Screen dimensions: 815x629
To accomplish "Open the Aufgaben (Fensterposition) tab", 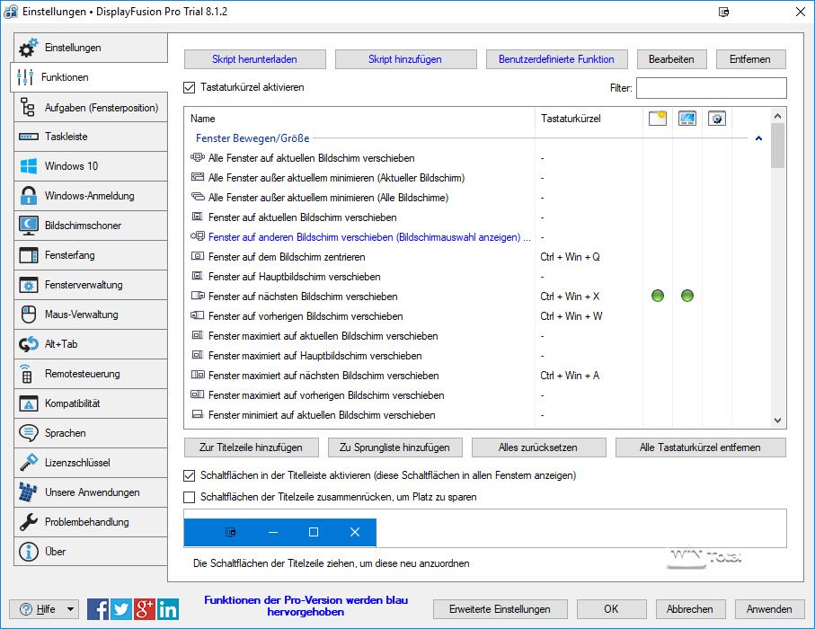I will pyautogui.click(x=91, y=108).
